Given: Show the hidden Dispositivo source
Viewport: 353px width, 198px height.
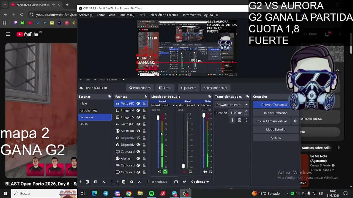Looking at the screenshot, I should (x=138, y=138).
